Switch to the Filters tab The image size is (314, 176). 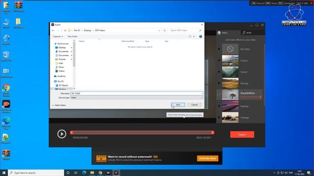[228, 33]
